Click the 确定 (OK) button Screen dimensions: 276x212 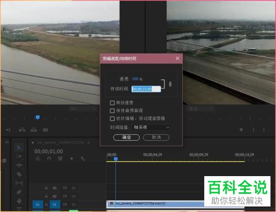point(126,137)
